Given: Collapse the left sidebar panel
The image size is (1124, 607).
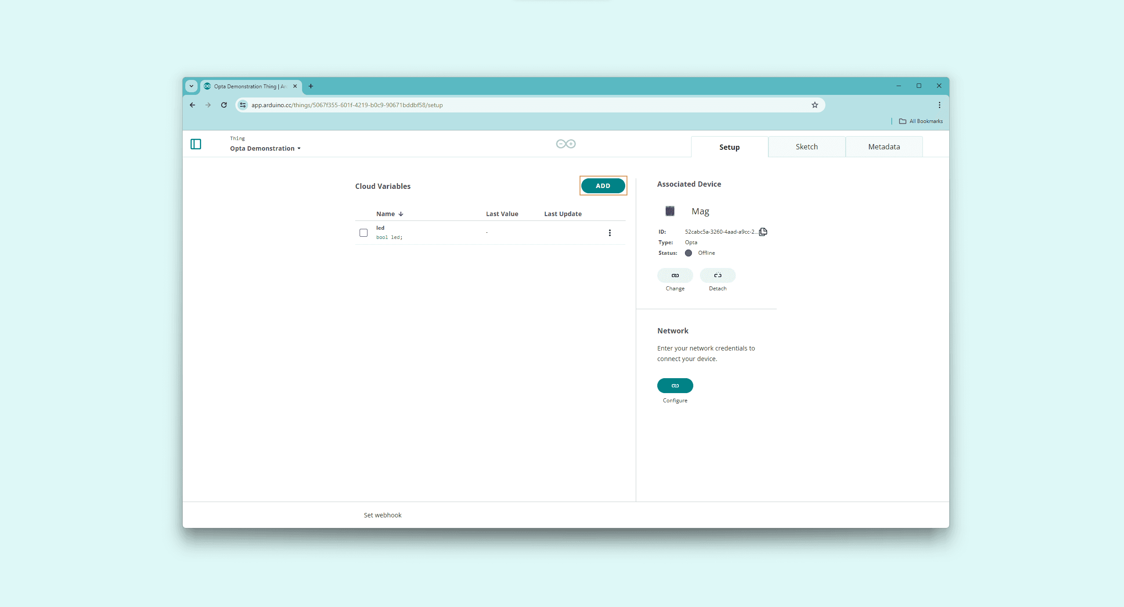Looking at the screenshot, I should [x=196, y=144].
